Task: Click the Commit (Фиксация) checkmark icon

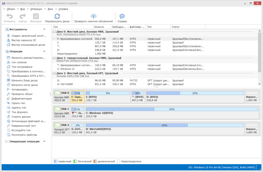Action: point(36,16)
